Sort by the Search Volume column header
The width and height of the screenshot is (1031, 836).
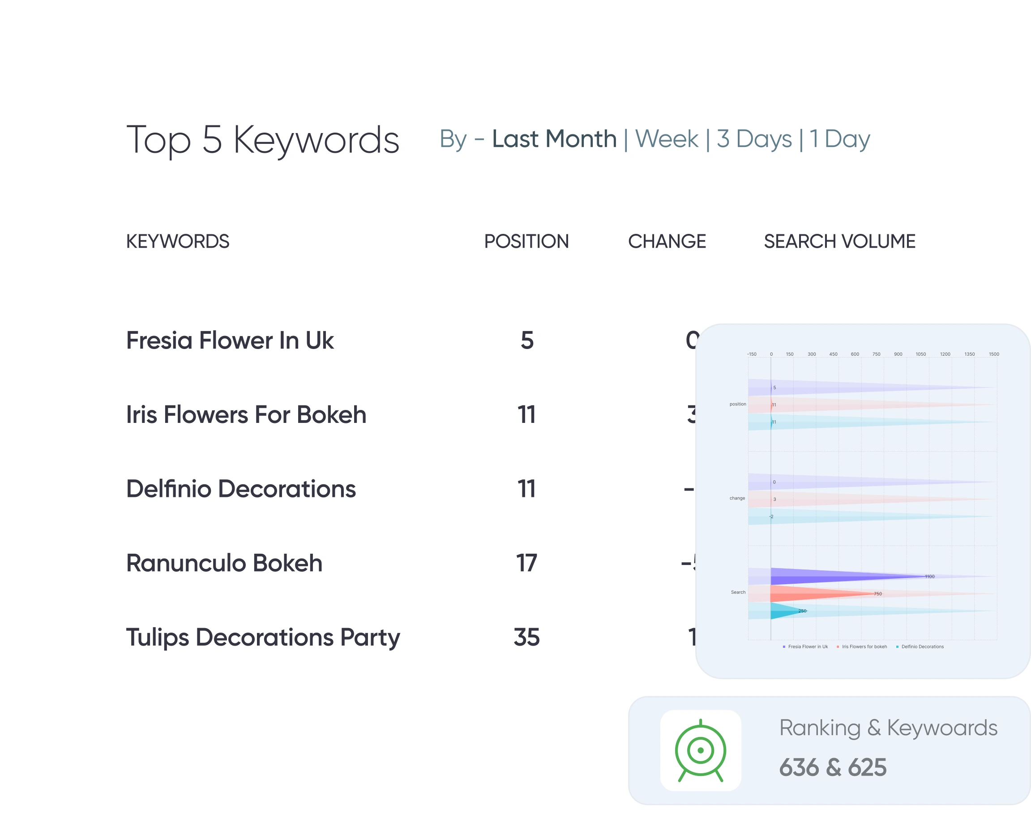click(x=839, y=241)
